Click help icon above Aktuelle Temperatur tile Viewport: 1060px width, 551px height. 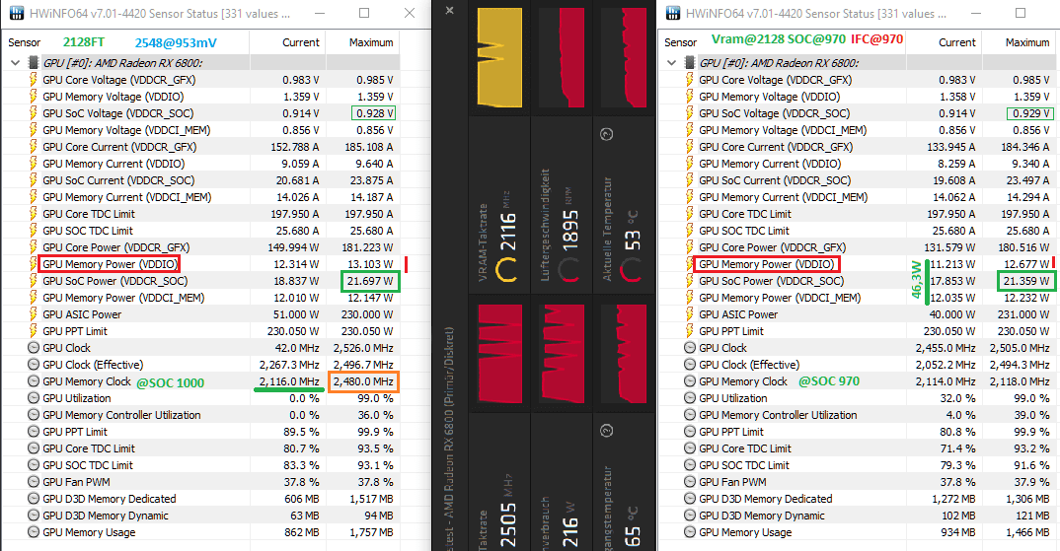(606, 134)
